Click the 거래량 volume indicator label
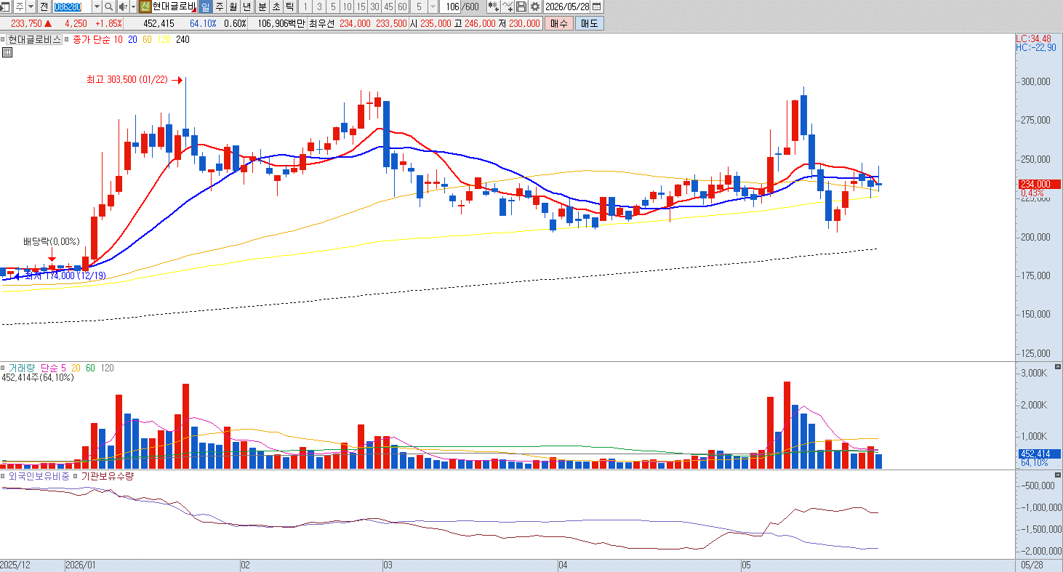The image size is (1063, 572). click(21, 368)
